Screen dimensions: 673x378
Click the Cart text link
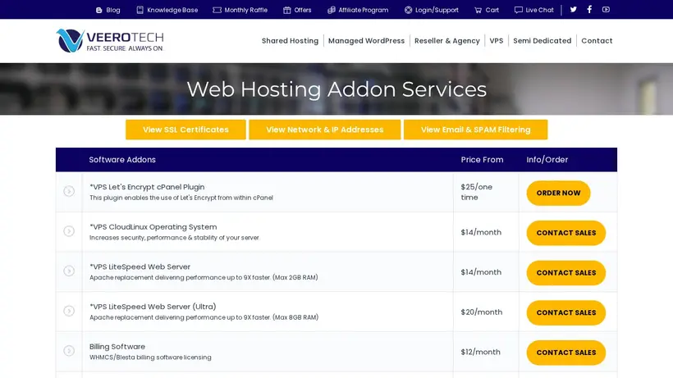point(492,10)
